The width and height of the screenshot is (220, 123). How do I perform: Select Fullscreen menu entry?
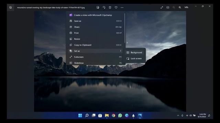coord(95,57)
